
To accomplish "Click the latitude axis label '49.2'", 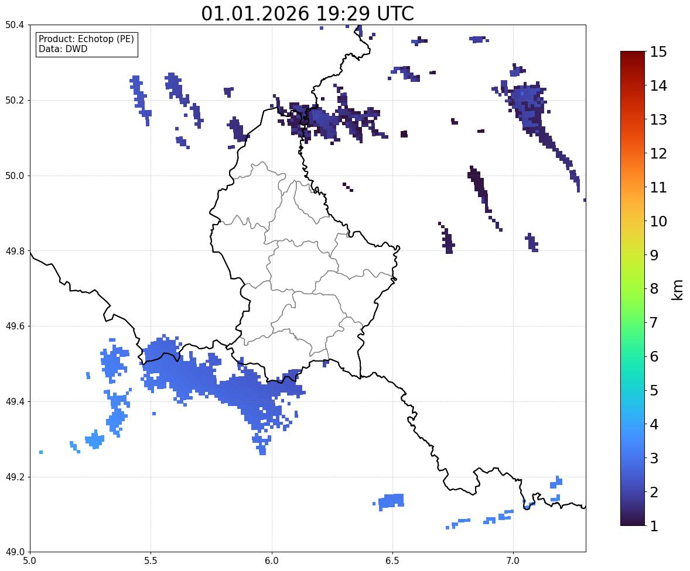I will coord(15,477).
